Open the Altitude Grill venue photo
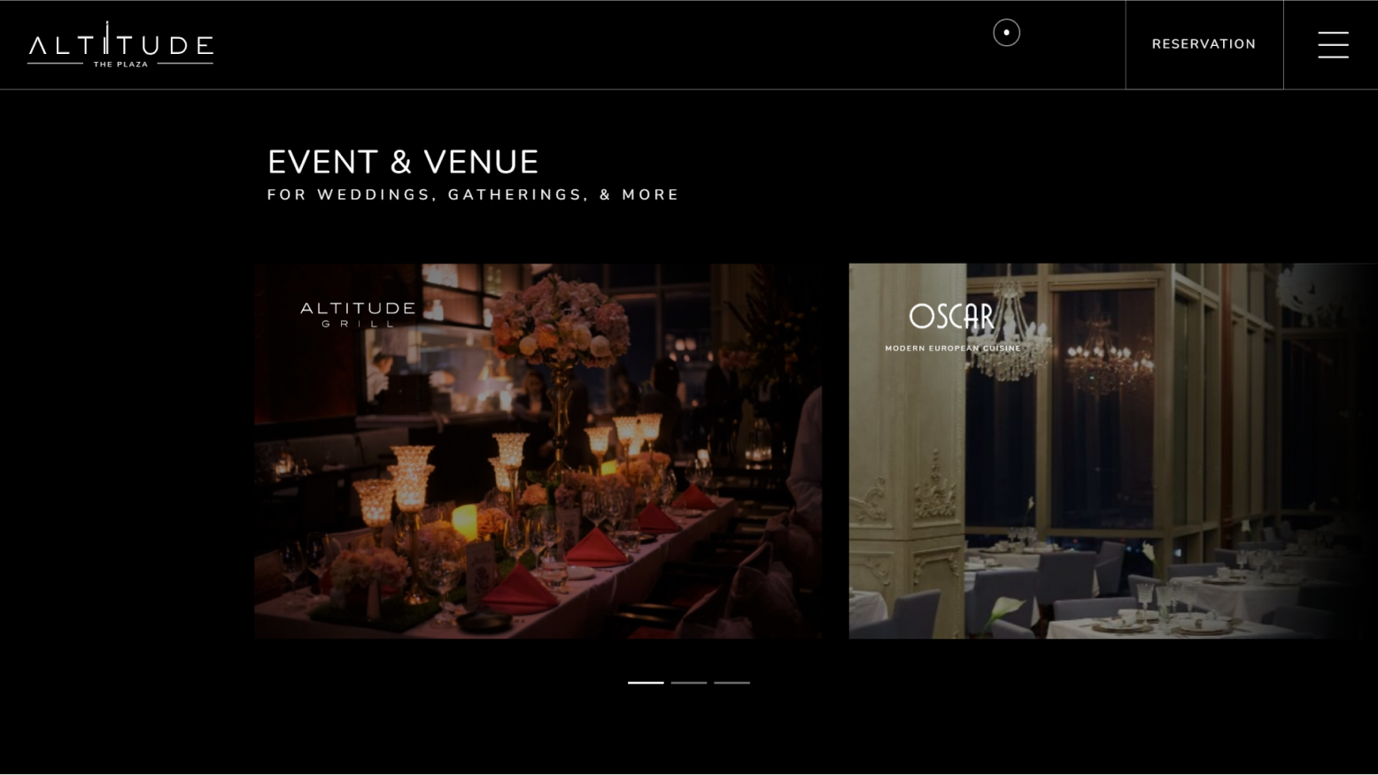The height and width of the screenshot is (775, 1378). pos(538,451)
